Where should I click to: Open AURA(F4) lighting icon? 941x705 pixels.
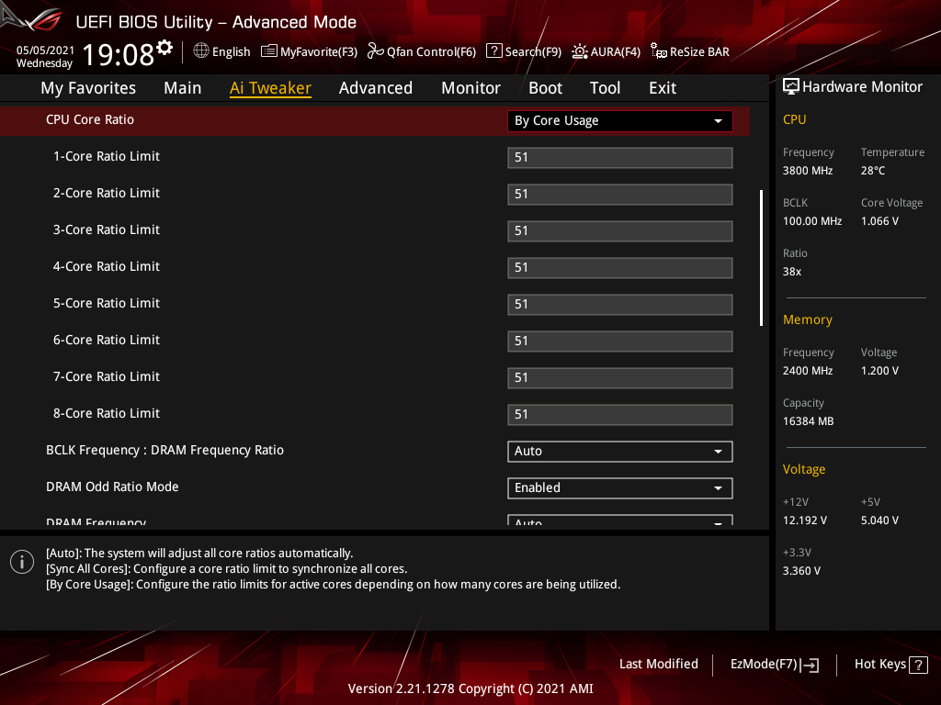click(579, 51)
